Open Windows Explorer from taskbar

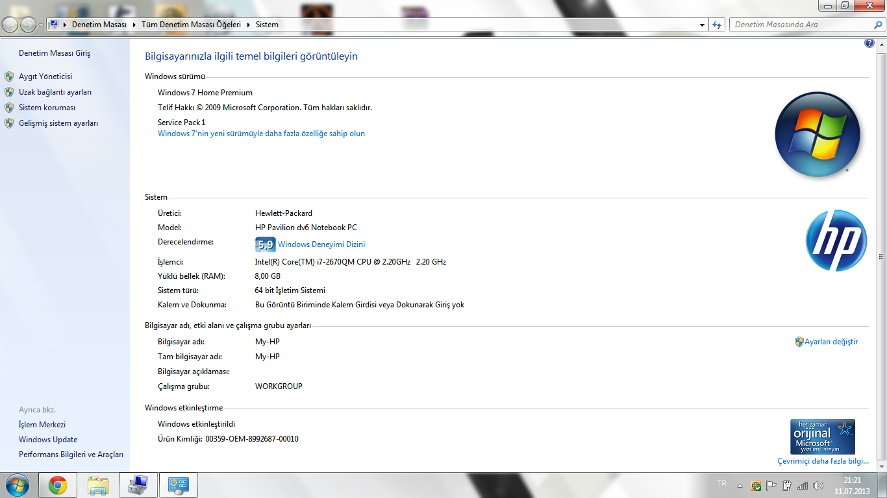98,485
